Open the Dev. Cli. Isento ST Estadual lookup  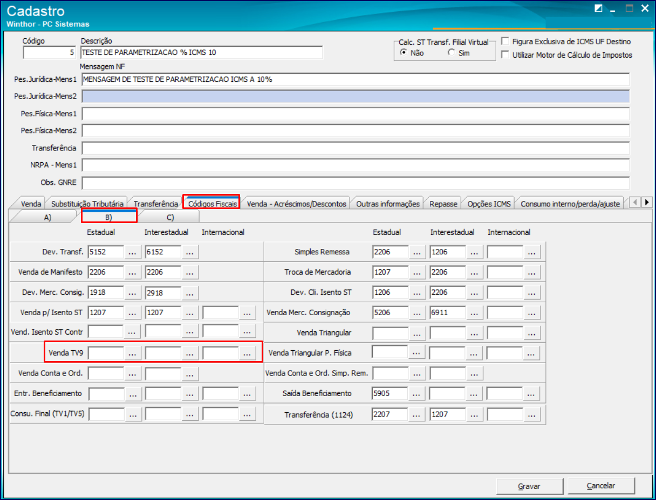(417, 293)
